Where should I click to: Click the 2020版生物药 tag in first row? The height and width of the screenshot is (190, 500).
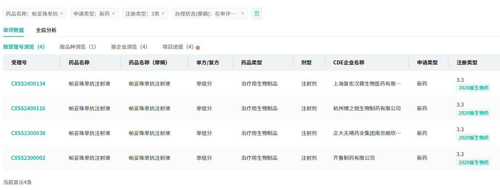(473, 88)
